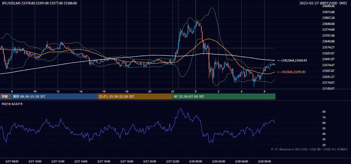Screen dimensions: 351x164
Task: Click the 23174.67 price axis label
Action: 328,83
